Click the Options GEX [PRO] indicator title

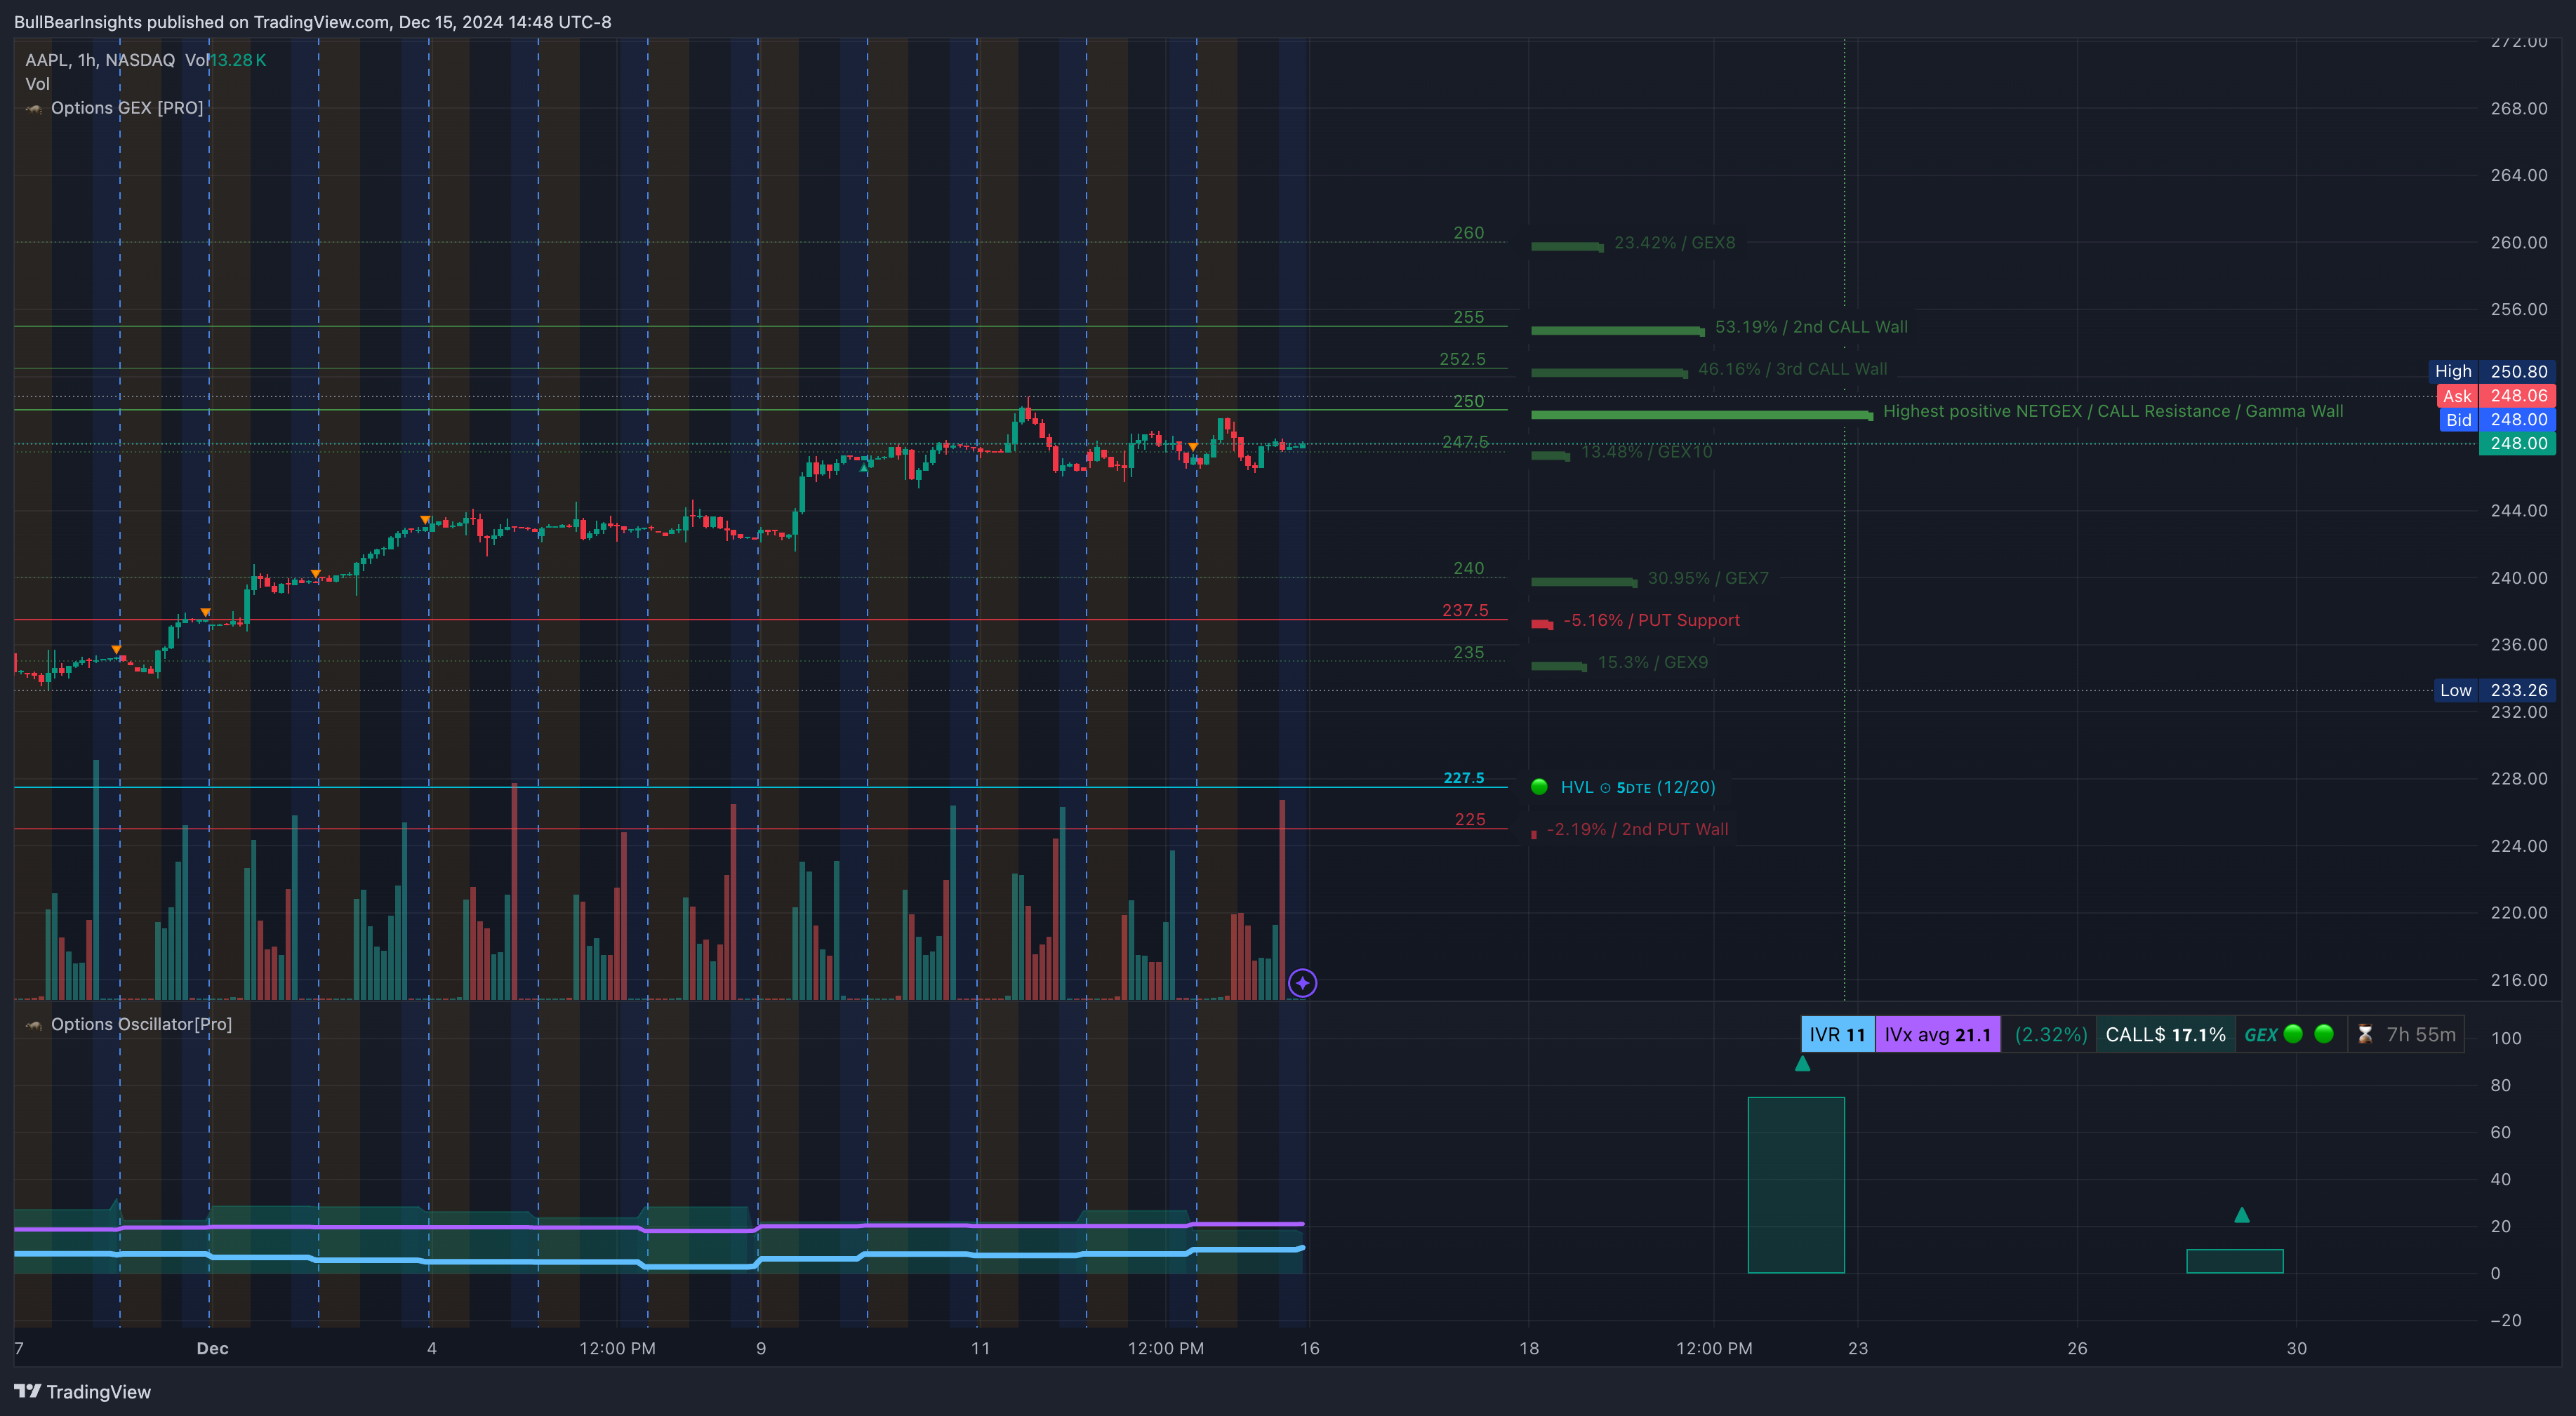tap(127, 108)
